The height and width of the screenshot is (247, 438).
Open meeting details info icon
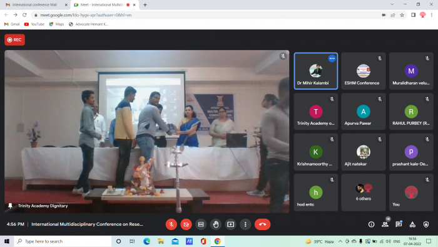click(371, 224)
